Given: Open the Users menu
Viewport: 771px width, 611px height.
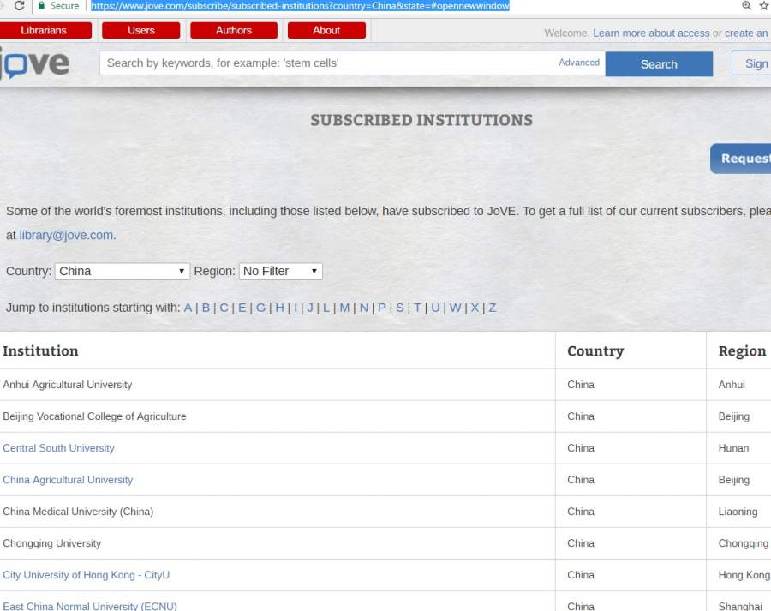Looking at the screenshot, I should click(x=141, y=31).
